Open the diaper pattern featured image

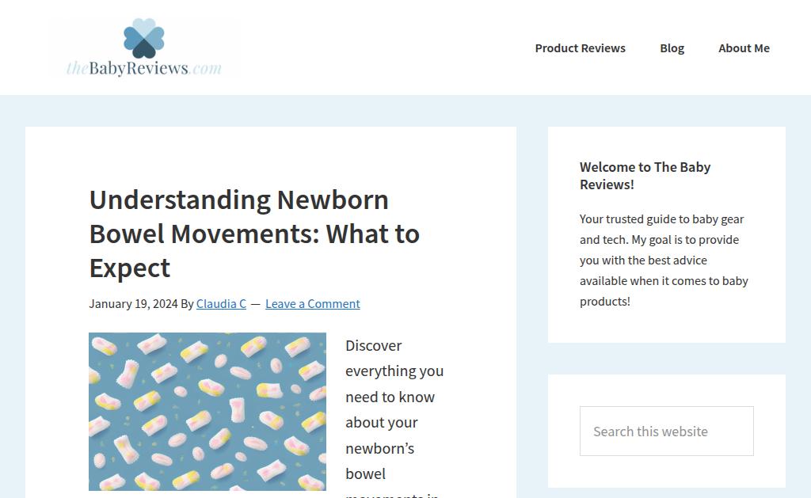pos(208,412)
